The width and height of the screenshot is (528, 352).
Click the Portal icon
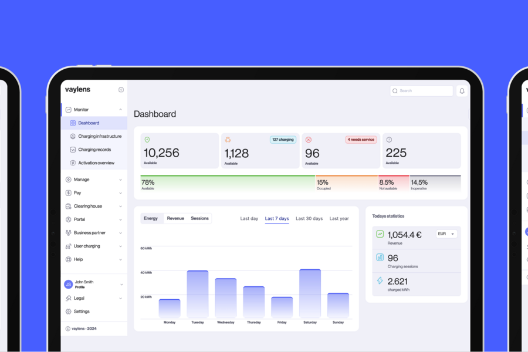point(69,219)
